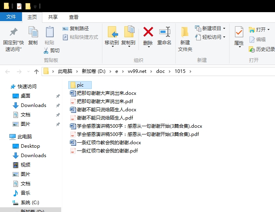Switch to the 主页 Home tab
275x212 pixels.
32,17
